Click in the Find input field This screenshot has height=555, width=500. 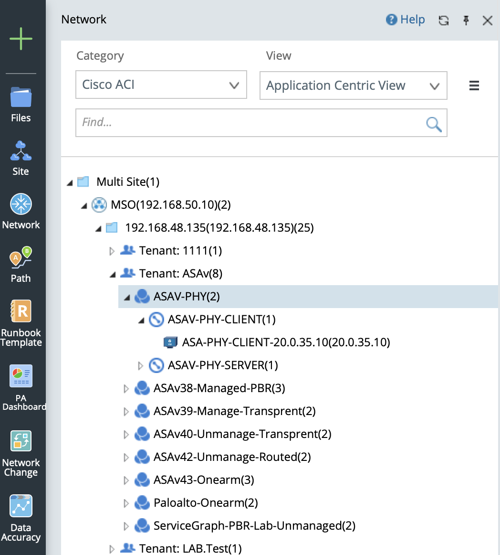click(248, 123)
